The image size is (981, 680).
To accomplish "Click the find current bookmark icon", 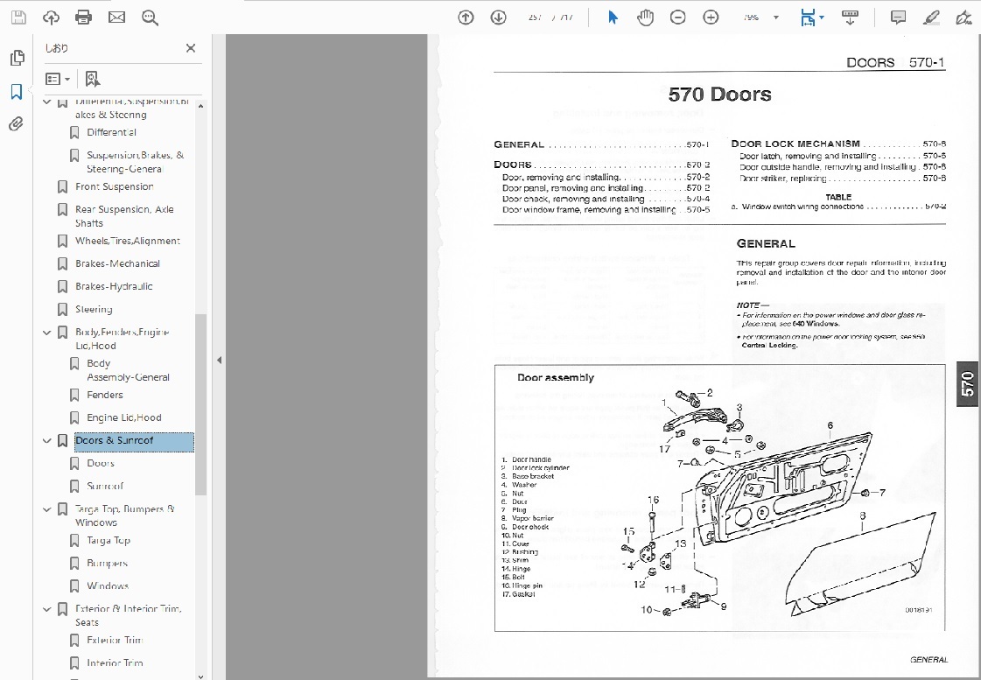I will [93, 79].
